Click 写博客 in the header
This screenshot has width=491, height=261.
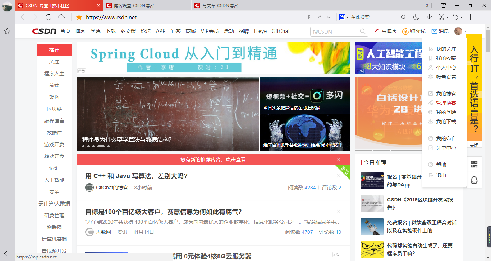[385, 31]
